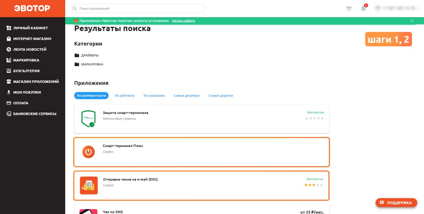Image resolution: width=424 pixels, height=214 pixels.
Task: Click Бесплатно price on Отправка чеков
Action: pos(315,179)
